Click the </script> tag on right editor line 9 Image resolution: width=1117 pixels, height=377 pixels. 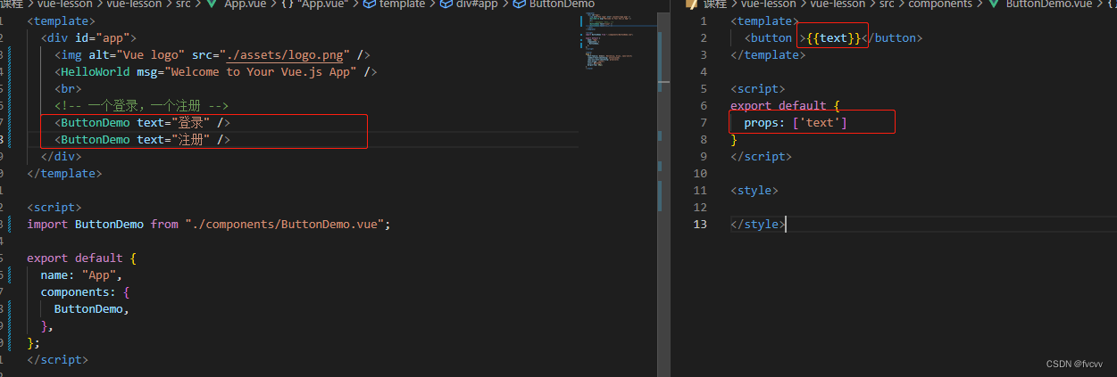pos(762,156)
